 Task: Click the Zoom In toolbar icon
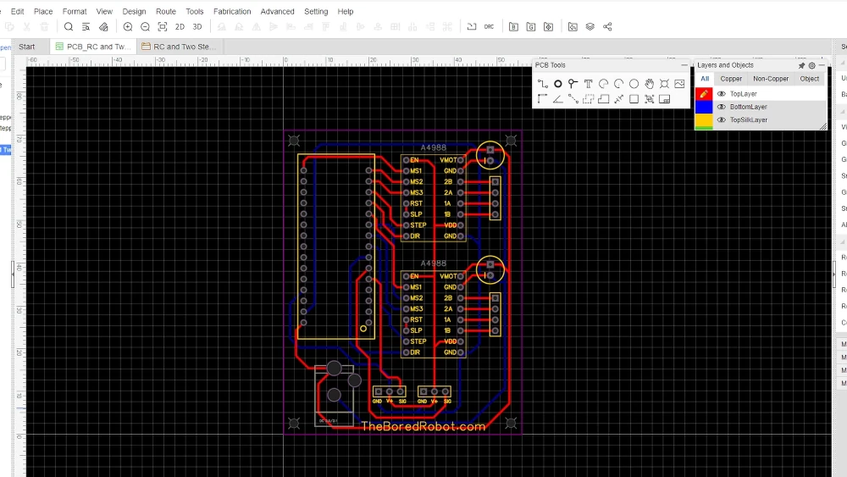click(128, 26)
